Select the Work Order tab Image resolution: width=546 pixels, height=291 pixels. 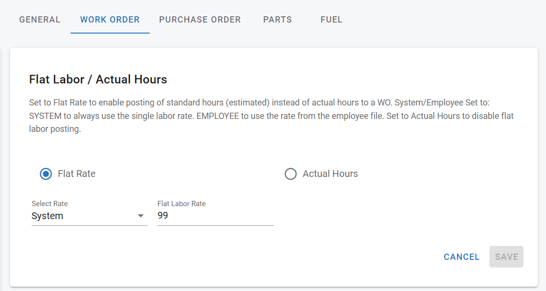(x=110, y=20)
